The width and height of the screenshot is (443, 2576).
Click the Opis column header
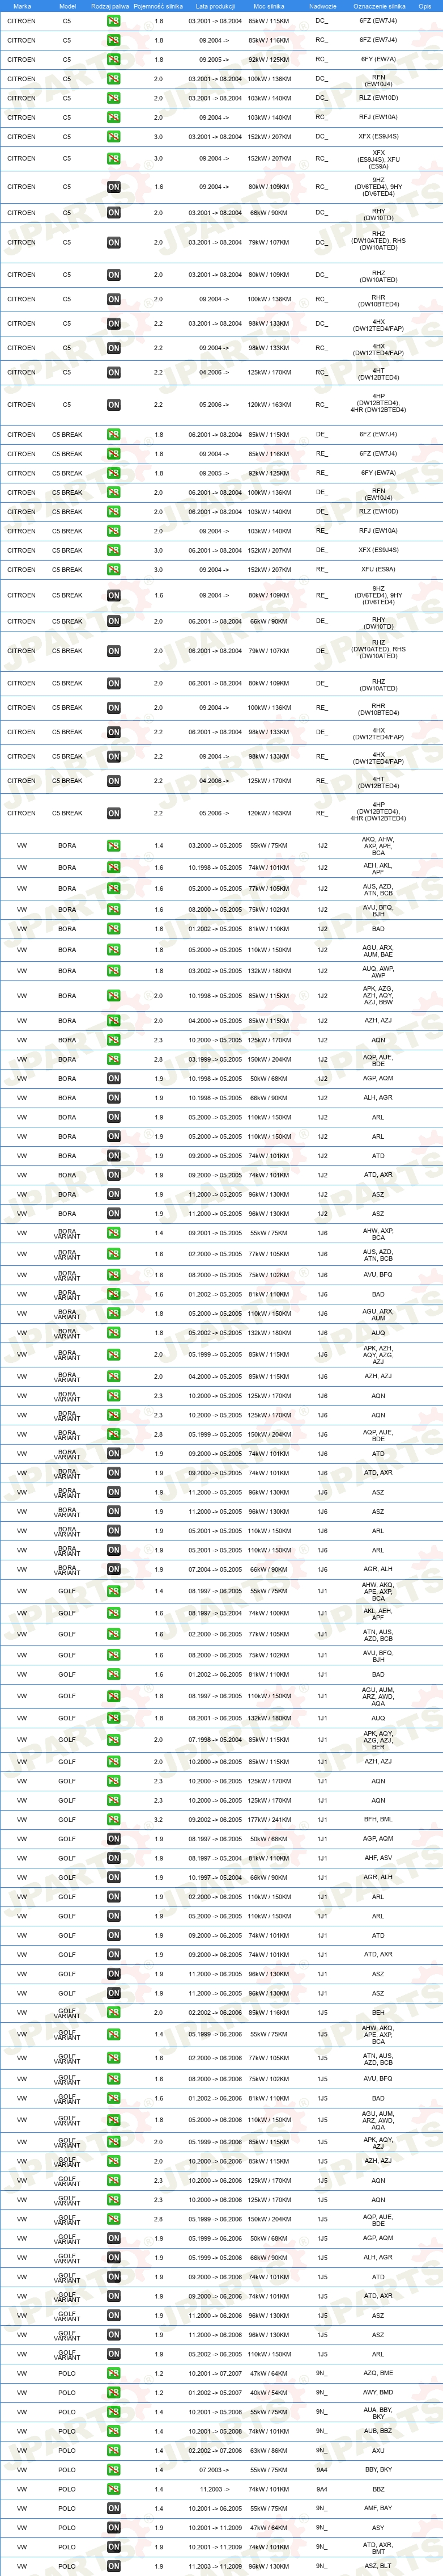(x=425, y=6)
